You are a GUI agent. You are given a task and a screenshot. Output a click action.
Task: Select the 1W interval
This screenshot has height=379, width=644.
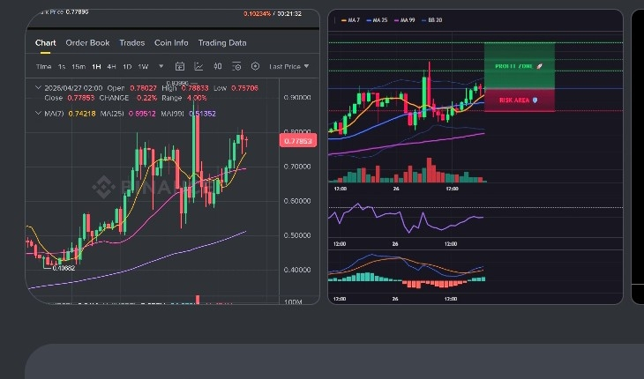point(143,66)
